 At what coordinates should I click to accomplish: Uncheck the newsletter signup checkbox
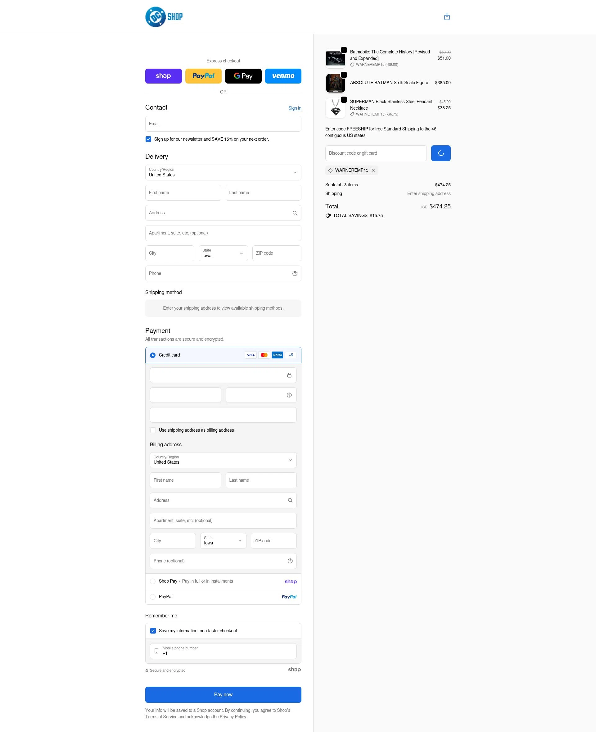click(148, 139)
